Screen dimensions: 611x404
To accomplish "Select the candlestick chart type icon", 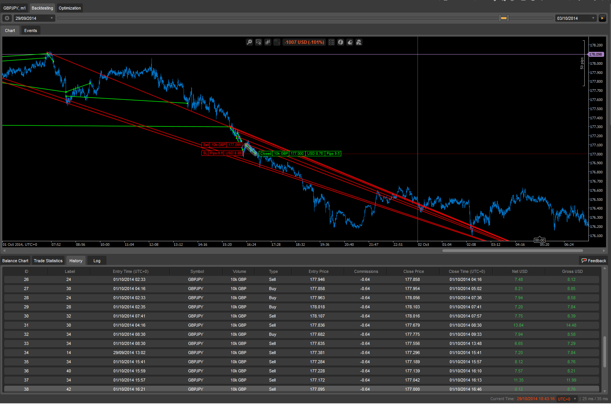I will (x=268, y=42).
